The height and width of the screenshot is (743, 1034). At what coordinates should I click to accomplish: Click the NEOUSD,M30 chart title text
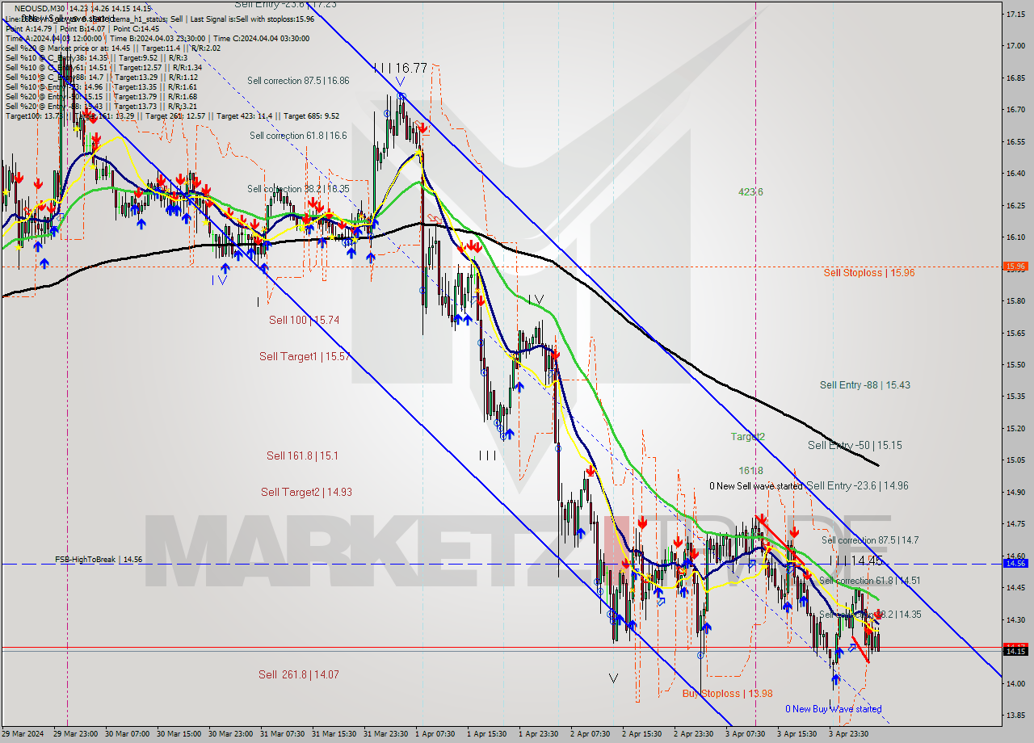(40, 8)
